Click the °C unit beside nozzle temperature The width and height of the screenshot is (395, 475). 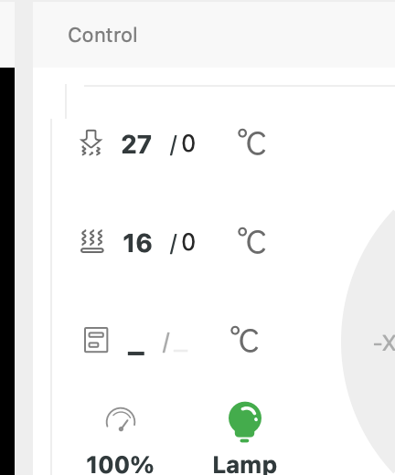[x=251, y=142]
